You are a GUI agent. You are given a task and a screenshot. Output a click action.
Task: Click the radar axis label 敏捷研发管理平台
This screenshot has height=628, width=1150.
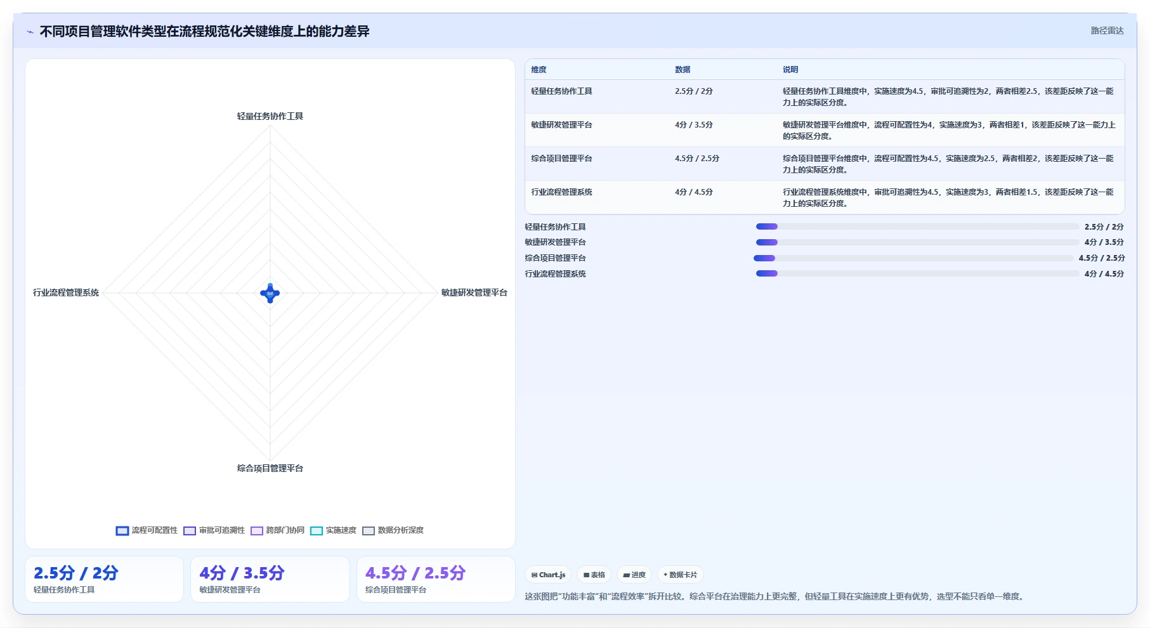pos(474,292)
